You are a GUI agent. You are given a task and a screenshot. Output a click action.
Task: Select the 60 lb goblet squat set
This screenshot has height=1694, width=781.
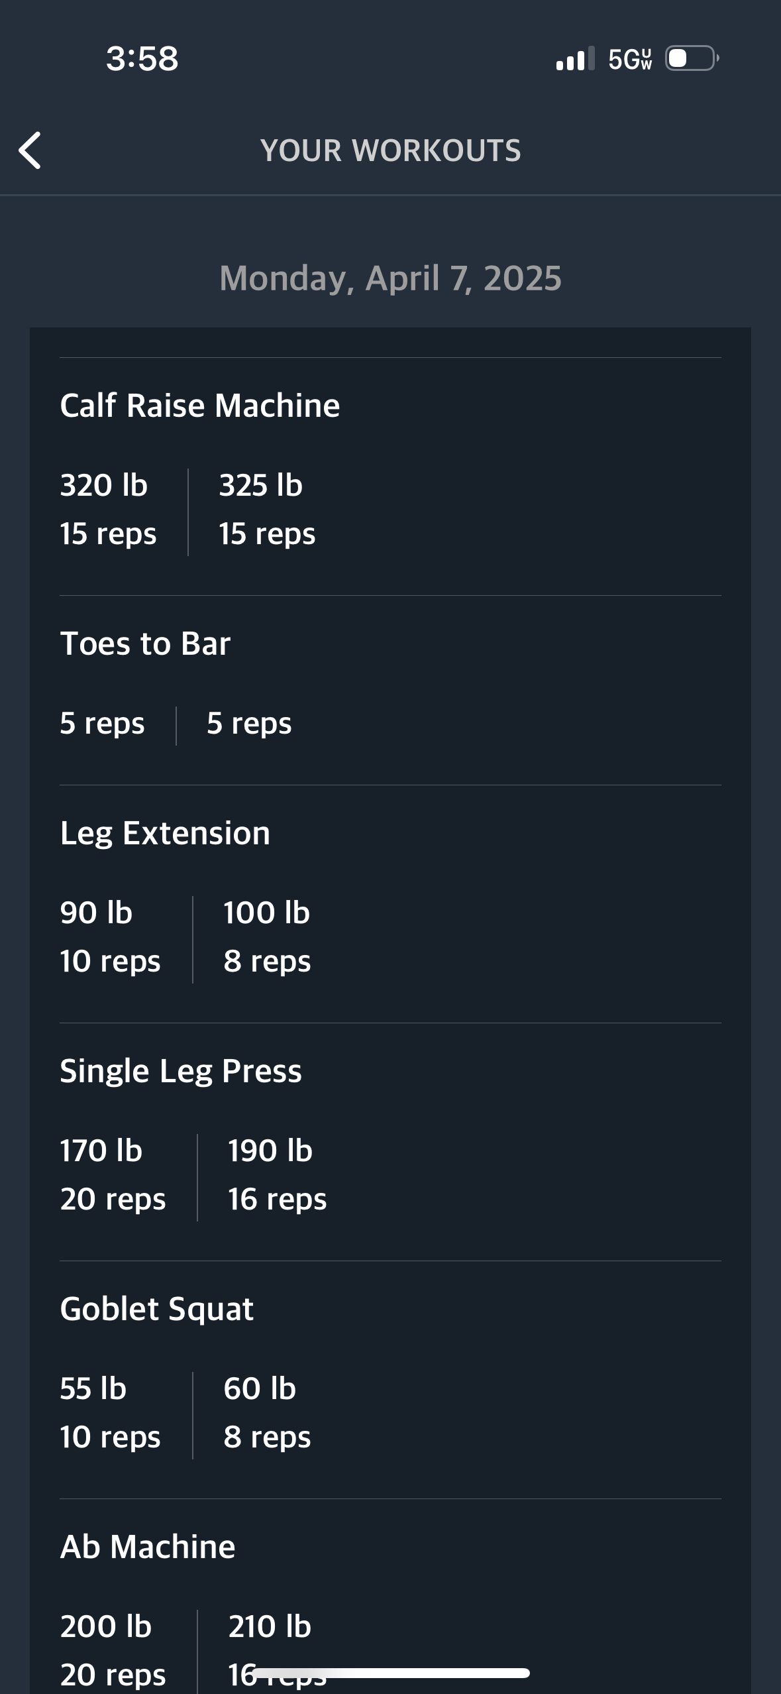[x=267, y=1413]
